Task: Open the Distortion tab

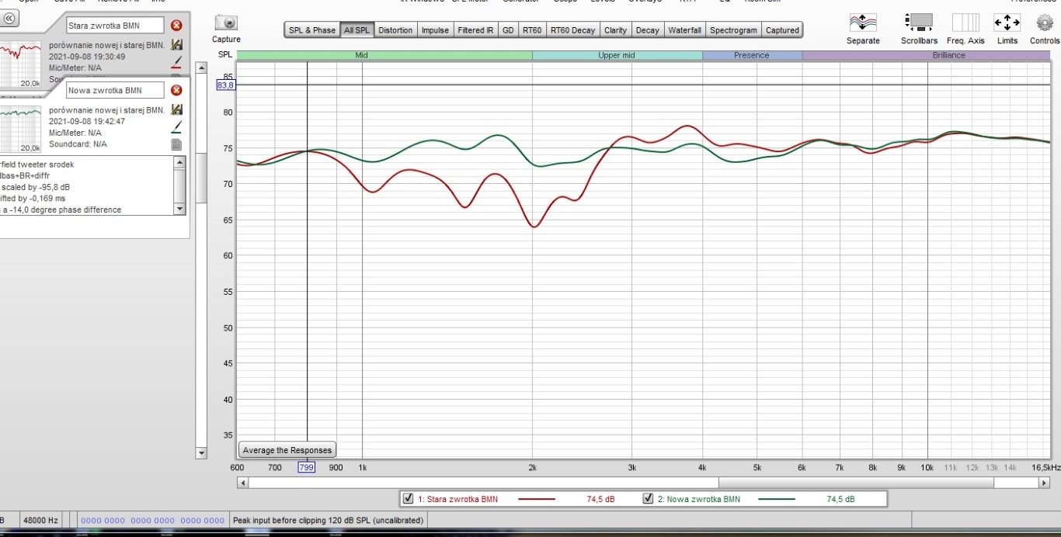Action: click(x=395, y=30)
